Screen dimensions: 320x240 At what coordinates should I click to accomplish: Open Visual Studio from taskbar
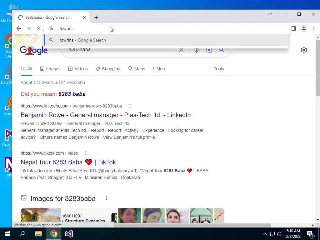tap(69, 234)
